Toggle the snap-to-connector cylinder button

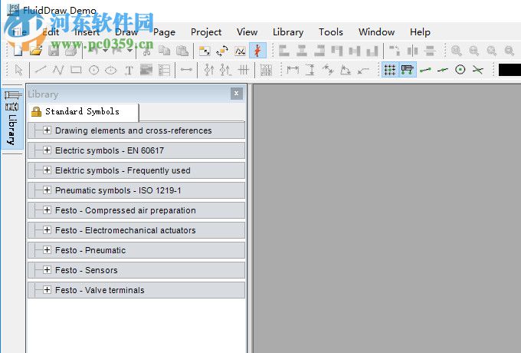pyautogui.click(x=408, y=70)
